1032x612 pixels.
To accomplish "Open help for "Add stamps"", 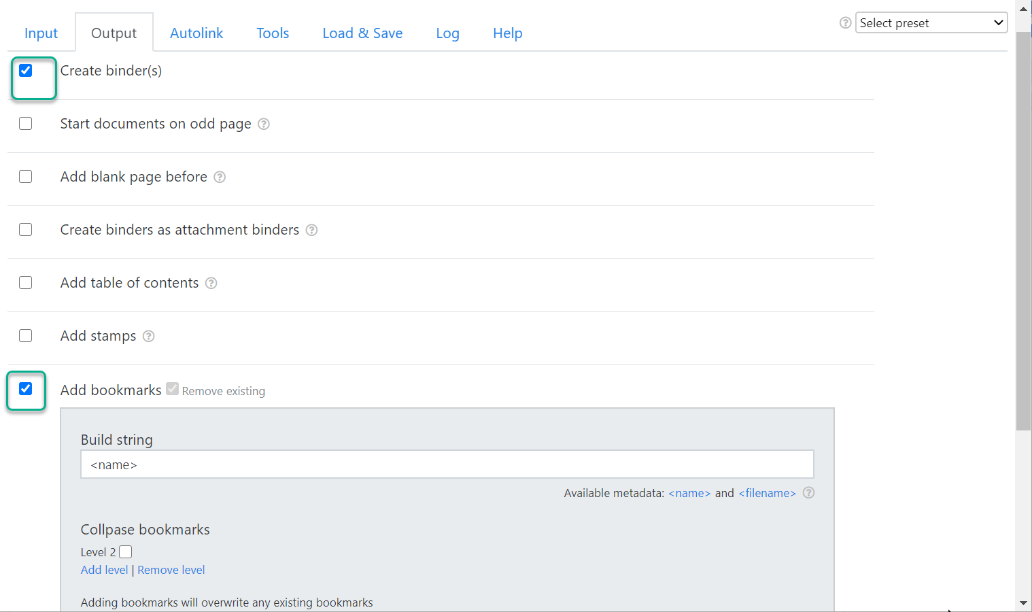I will (x=149, y=336).
